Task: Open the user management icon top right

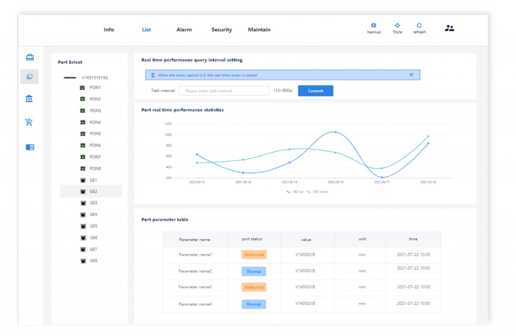Action: click(x=449, y=28)
